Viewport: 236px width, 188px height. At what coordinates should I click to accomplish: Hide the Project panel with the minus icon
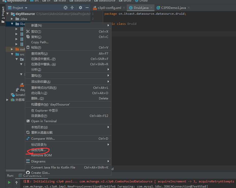(x=87, y=8)
